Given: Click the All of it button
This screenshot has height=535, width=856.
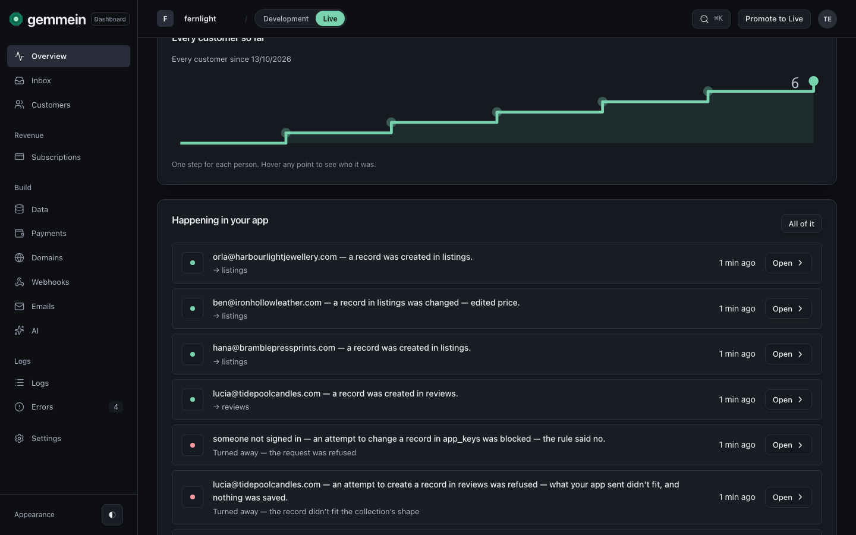Looking at the screenshot, I should pyautogui.click(x=801, y=224).
